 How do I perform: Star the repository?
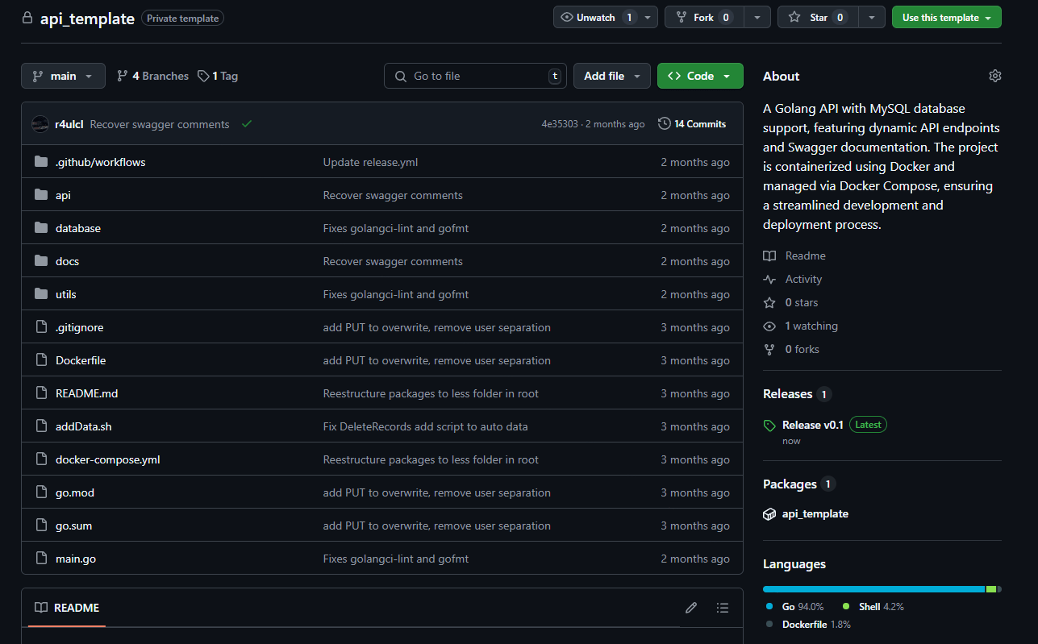click(816, 16)
